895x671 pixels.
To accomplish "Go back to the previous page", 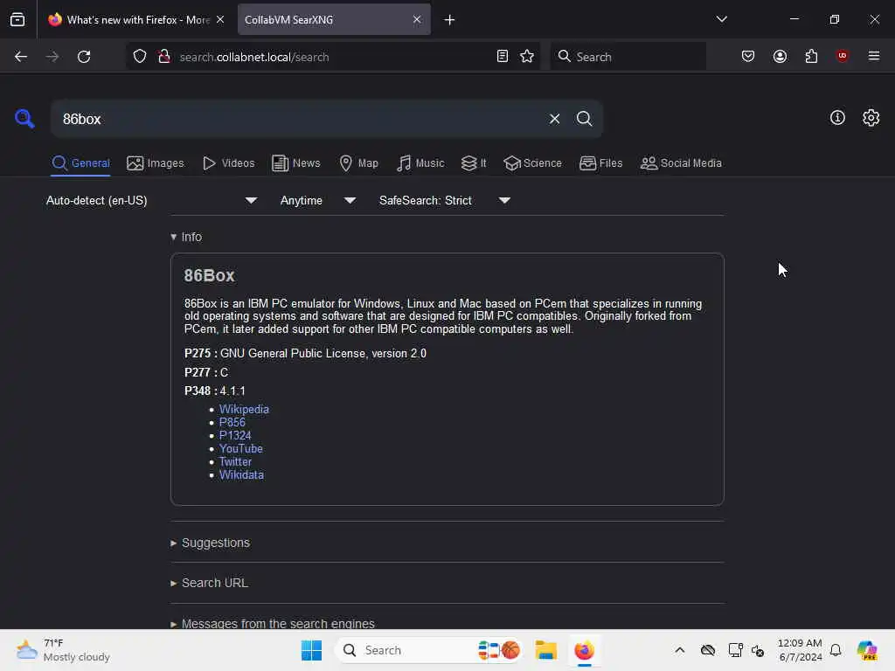I will (x=21, y=57).
